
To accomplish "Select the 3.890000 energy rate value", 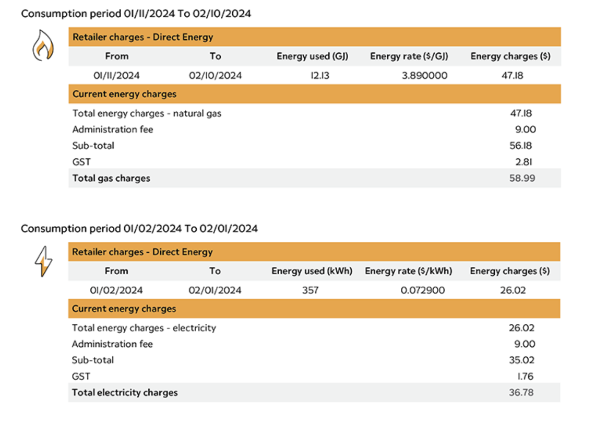I will tap(424, 76).
